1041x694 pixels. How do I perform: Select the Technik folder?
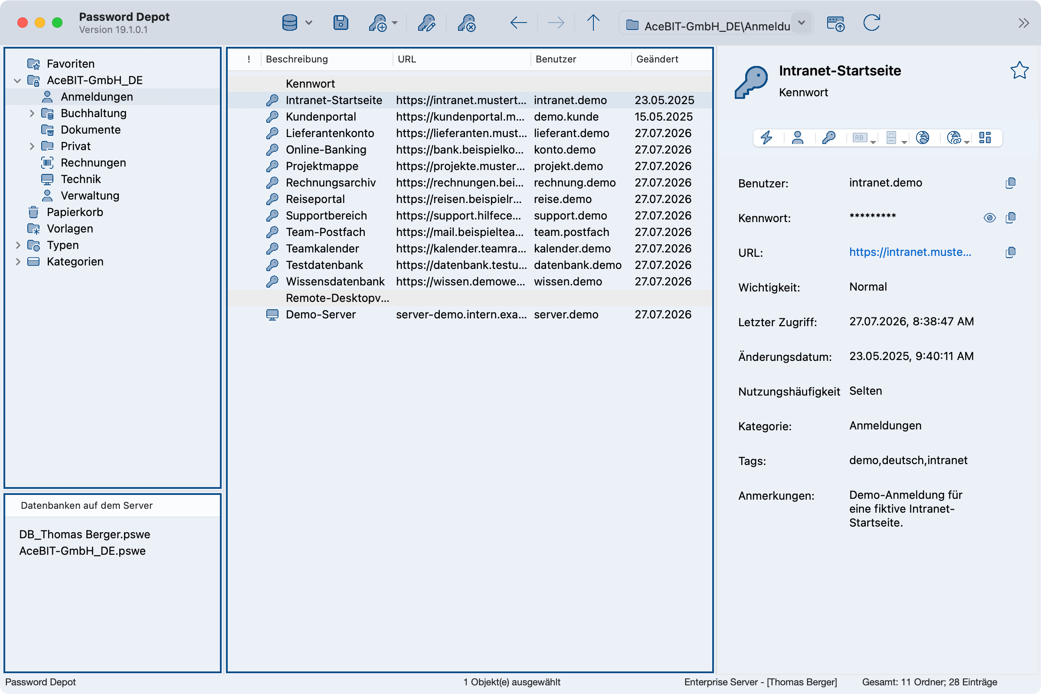tap(81, 179)
